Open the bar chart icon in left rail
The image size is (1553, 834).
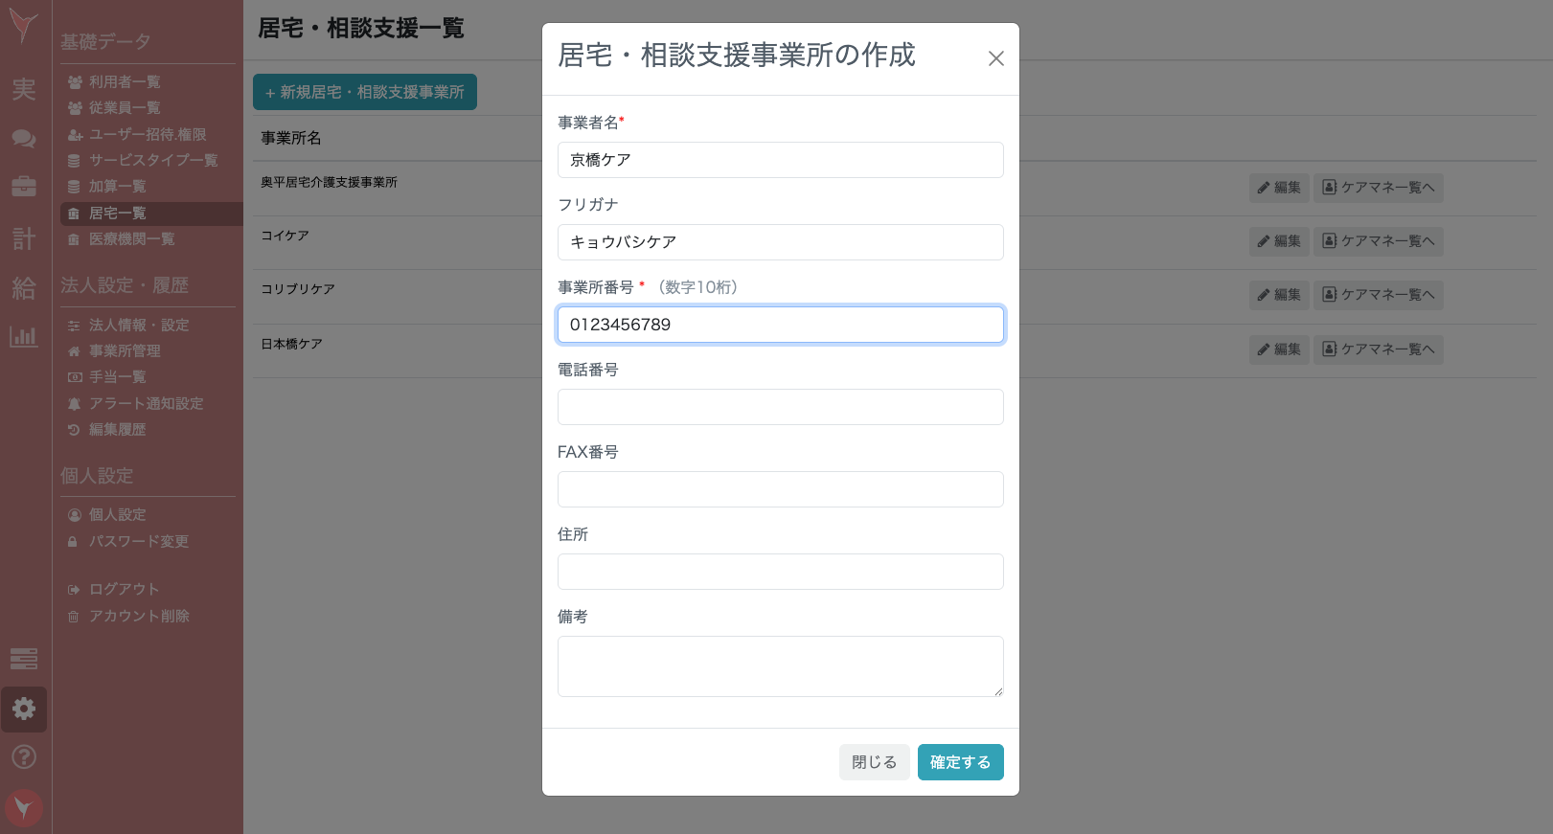click(x=24, y=337)
